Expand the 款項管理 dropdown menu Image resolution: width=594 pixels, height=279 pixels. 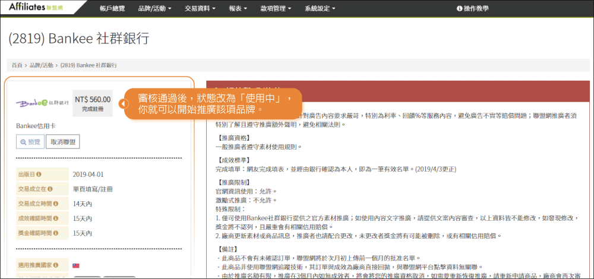[276, 8]
